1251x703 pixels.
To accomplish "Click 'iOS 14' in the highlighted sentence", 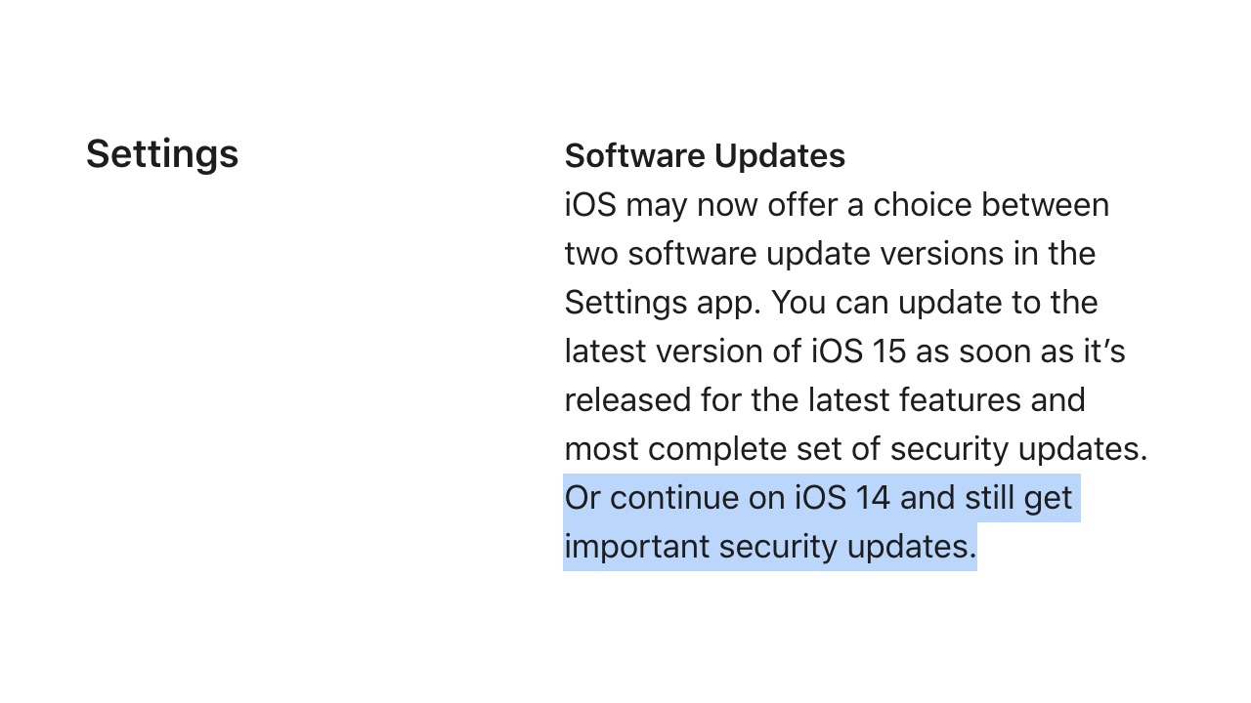I will [x=842, y=498].
